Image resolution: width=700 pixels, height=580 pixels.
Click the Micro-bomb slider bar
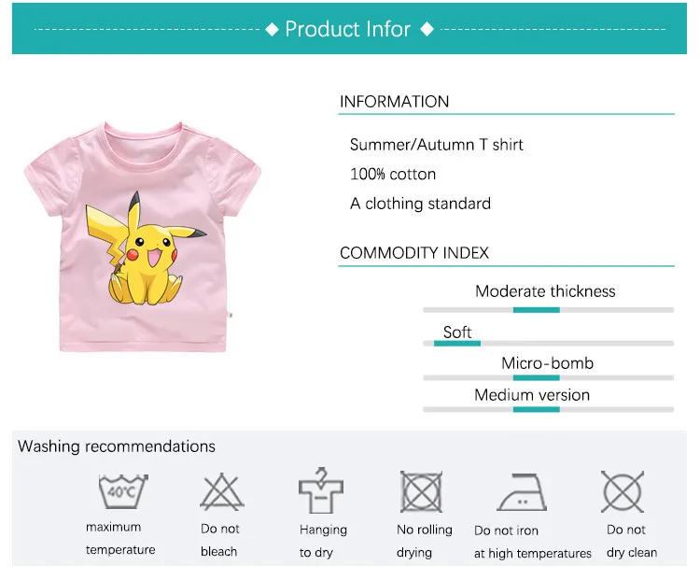click(548, 377)
